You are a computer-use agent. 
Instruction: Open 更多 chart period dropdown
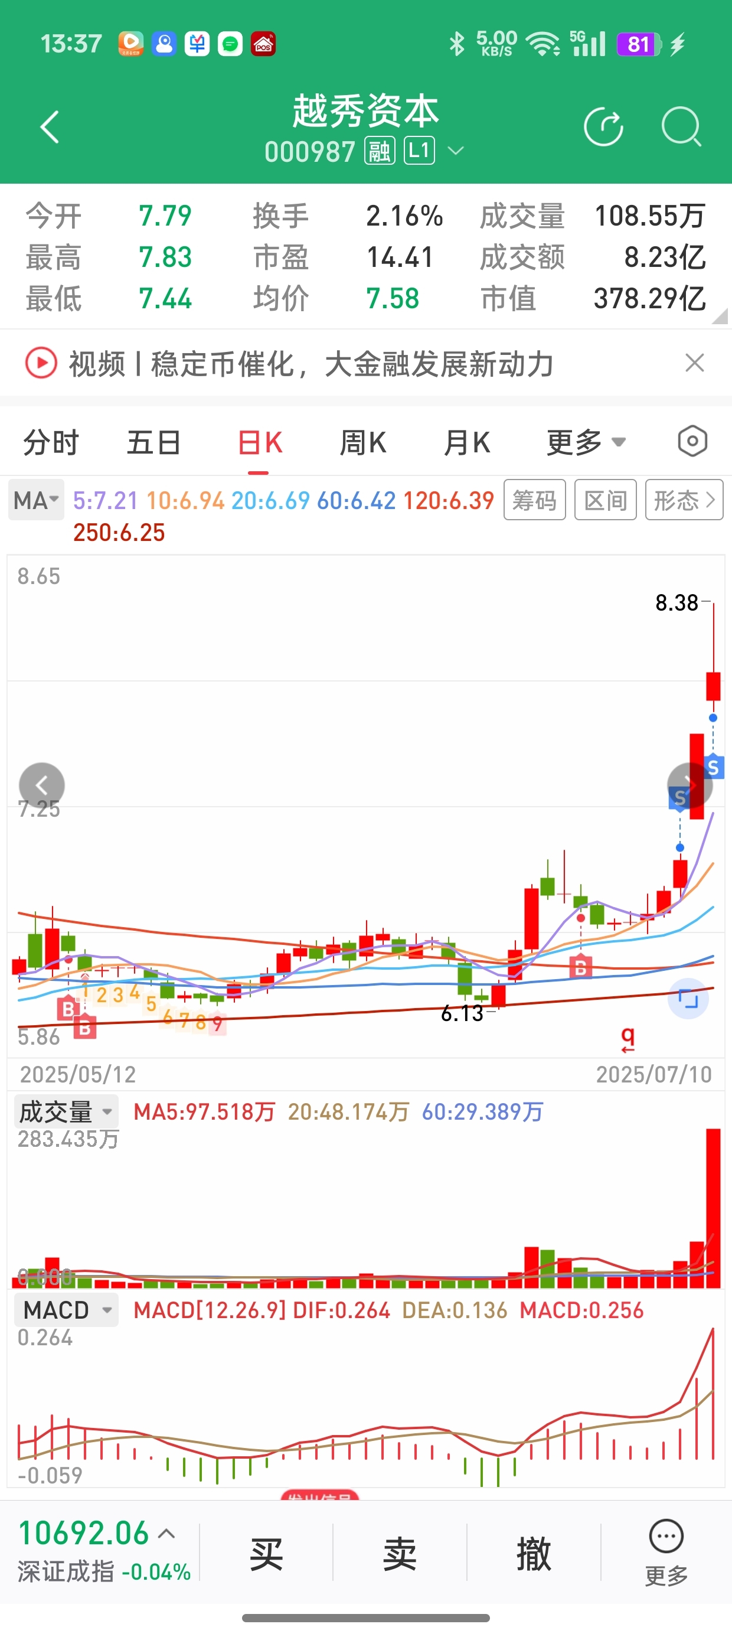click(x=586, y=442)
